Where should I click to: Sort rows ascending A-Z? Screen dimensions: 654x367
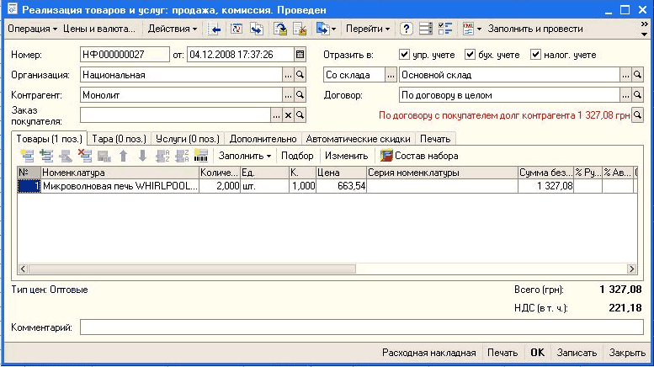click(162, 156)
